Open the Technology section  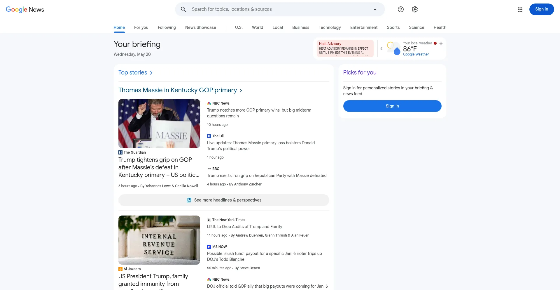(330, 27)
